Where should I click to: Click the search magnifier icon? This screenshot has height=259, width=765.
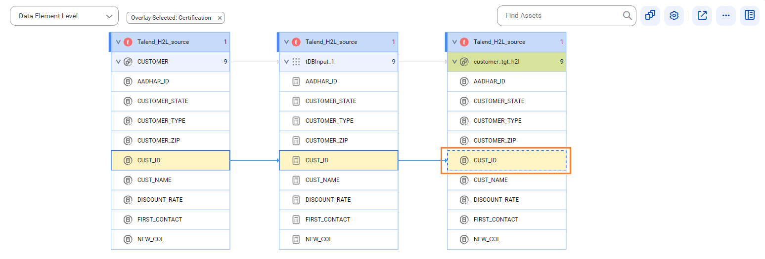[628, 16]
